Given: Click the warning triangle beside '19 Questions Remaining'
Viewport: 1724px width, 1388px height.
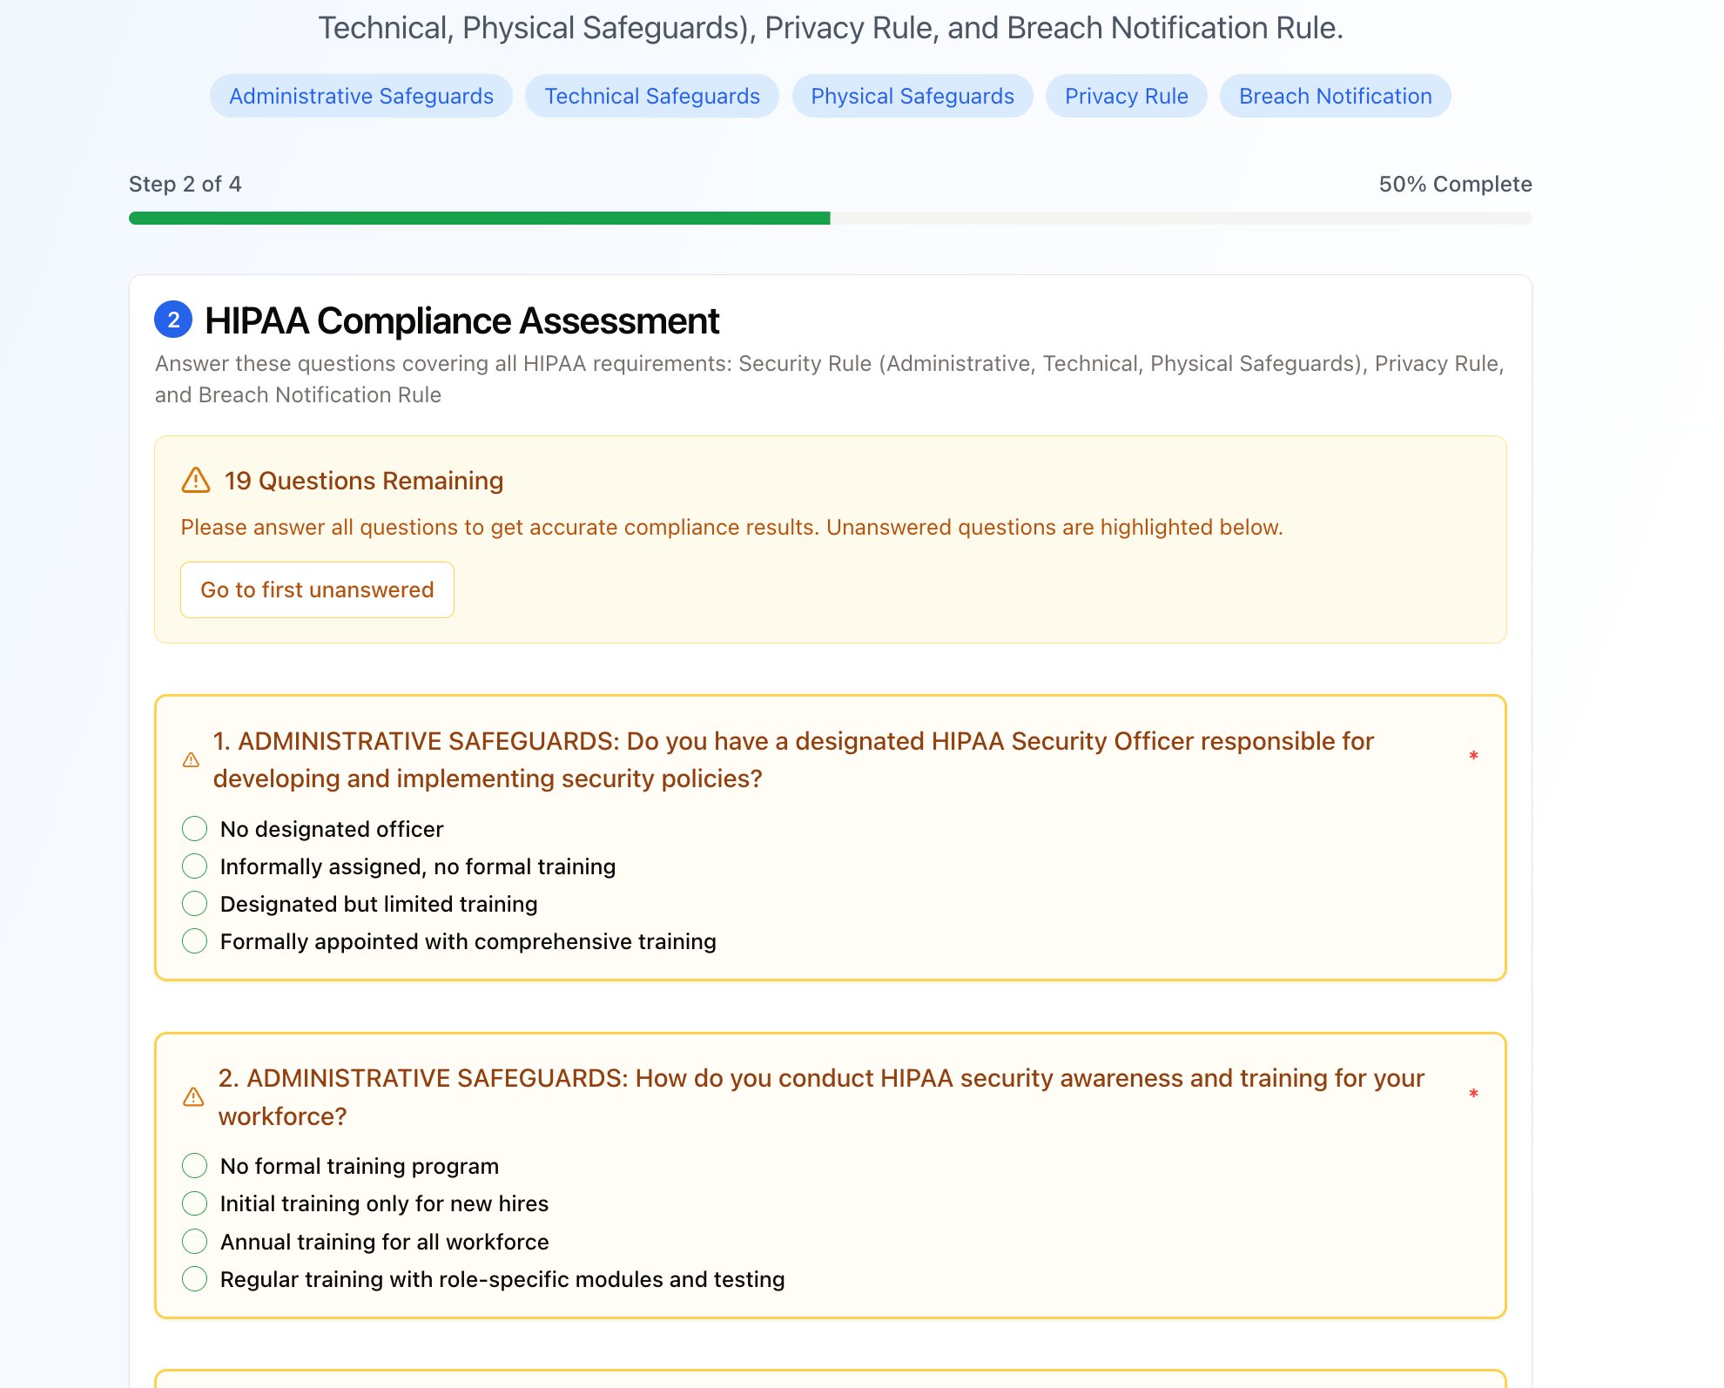Looking at the screenshot, I should click(196, 480).
